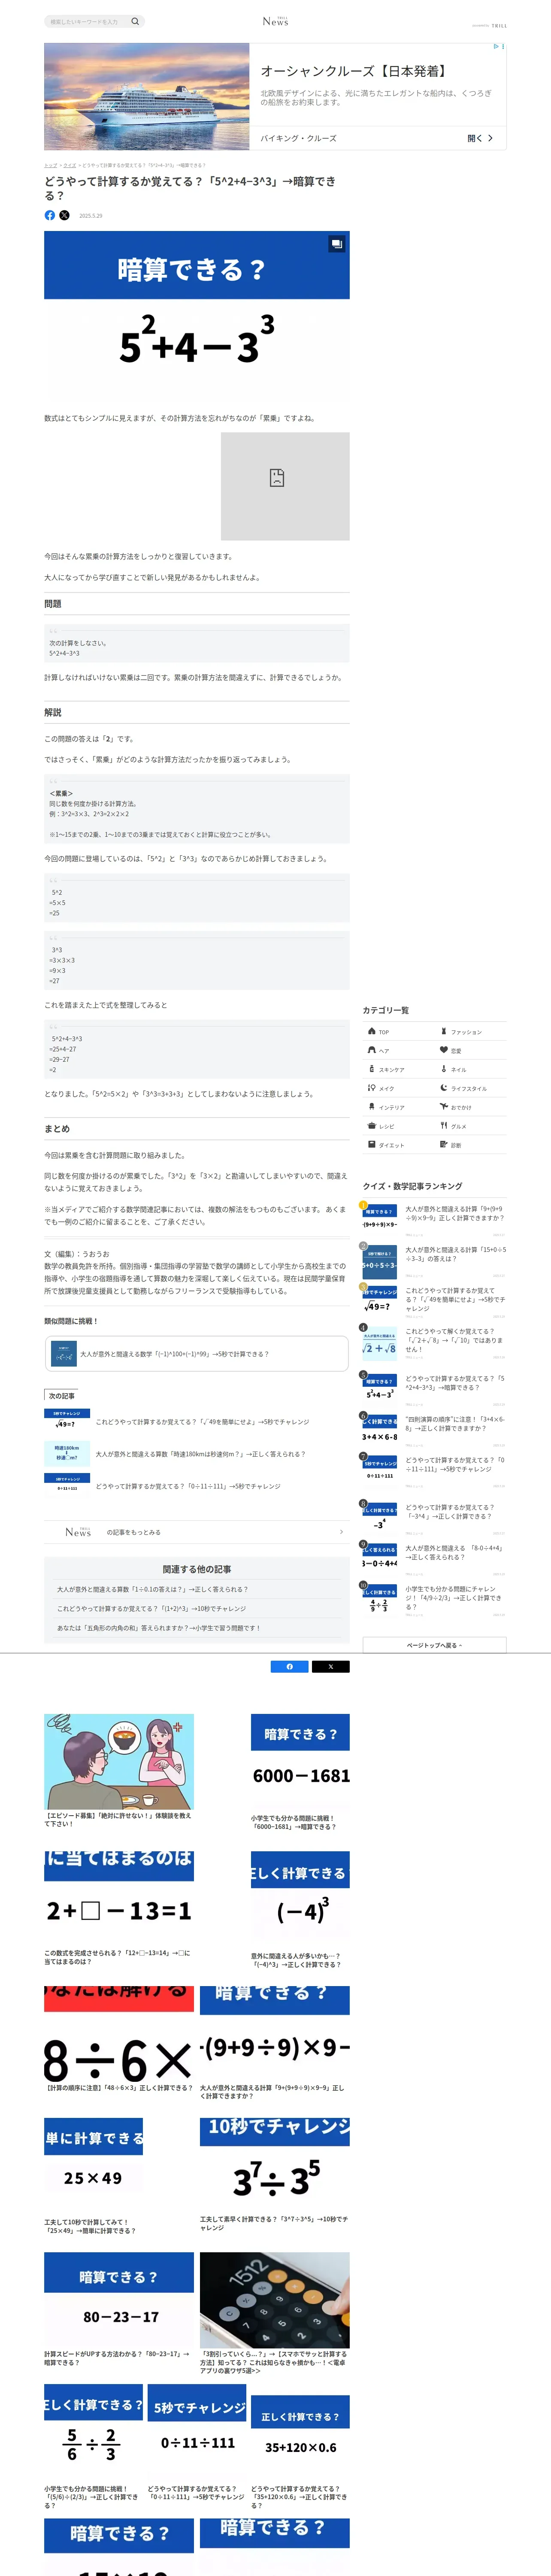
Task: Select the ヘア hair icon category
Action: tap(372, 1050)
